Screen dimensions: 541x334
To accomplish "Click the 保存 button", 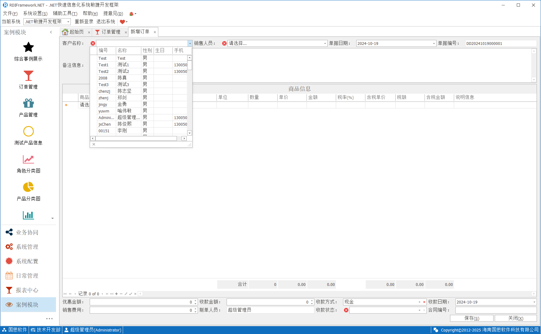I will 471,318.
